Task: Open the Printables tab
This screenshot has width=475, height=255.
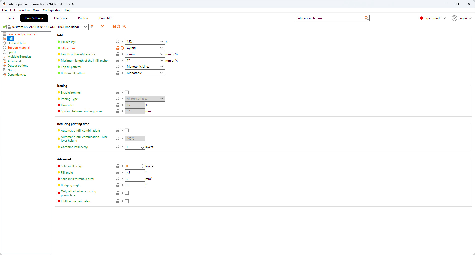Action: [x=106, y=18]
